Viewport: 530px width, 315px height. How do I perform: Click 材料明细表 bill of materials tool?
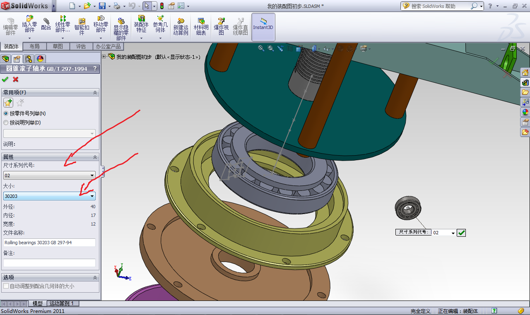pyautogui.click(x=201, y=26)
